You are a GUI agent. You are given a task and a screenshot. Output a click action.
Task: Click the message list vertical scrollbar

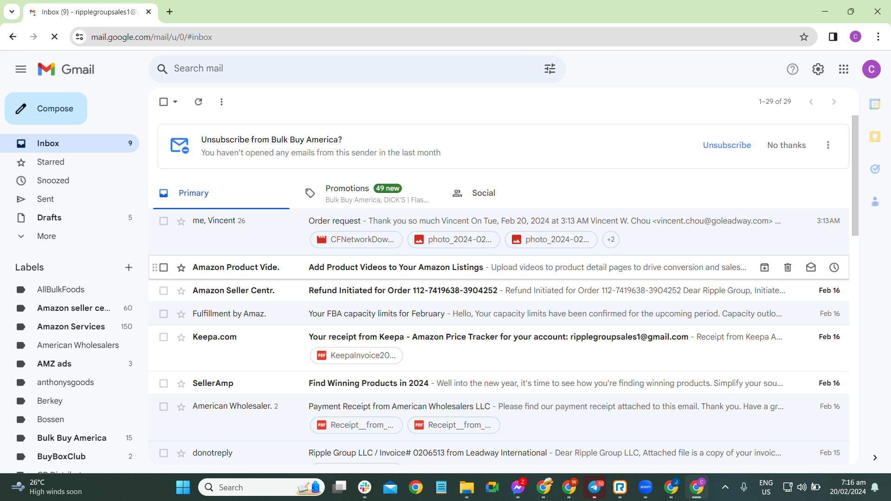click(855, 175)
